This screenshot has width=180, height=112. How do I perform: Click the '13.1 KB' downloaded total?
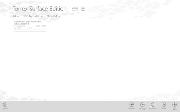pyautogui.click(x=75, y=8)
